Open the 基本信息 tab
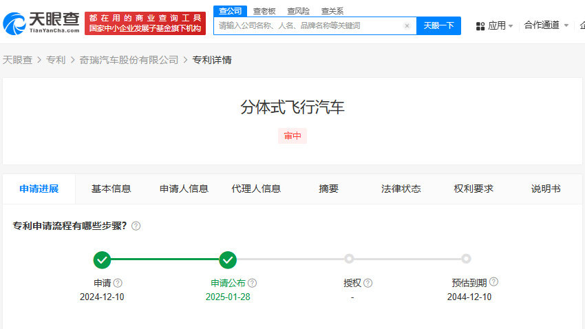 click(111, 189)
